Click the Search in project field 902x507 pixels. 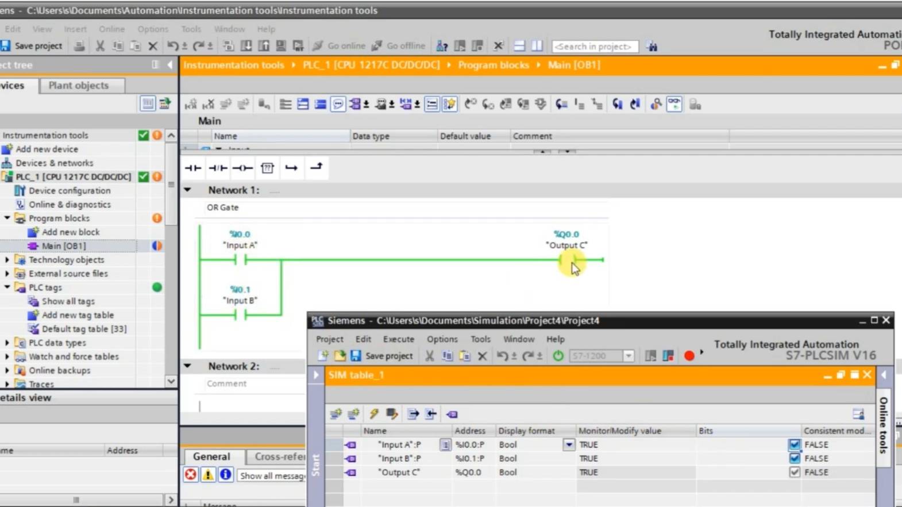click(x=595, y=47)
